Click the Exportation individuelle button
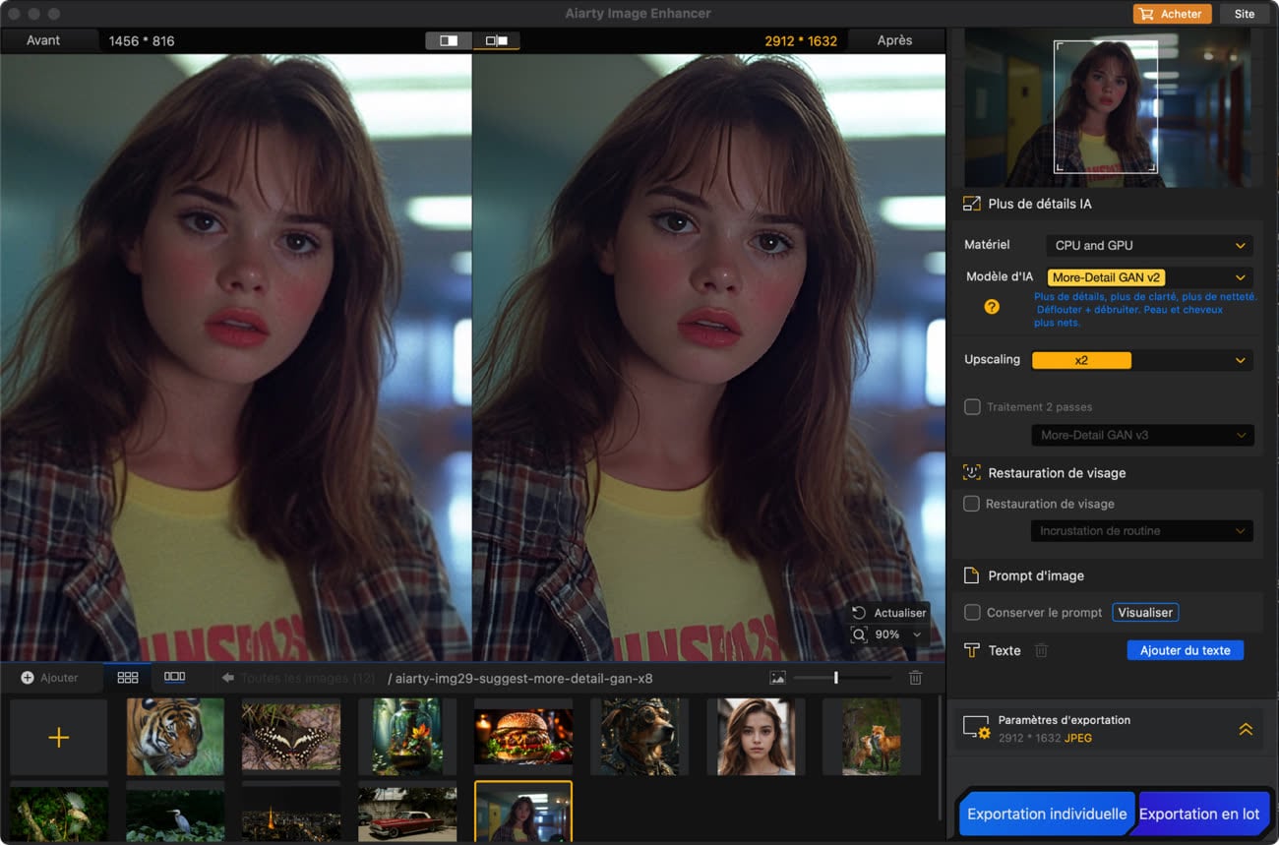 [x=1047, y=814]
